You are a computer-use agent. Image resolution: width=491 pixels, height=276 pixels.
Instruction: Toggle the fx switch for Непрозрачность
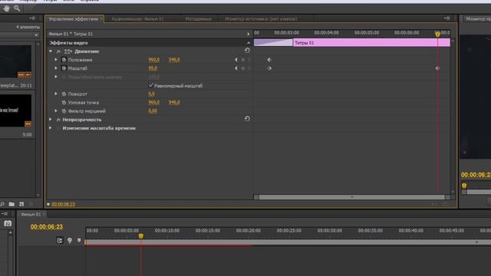click(x=58, y=120)
